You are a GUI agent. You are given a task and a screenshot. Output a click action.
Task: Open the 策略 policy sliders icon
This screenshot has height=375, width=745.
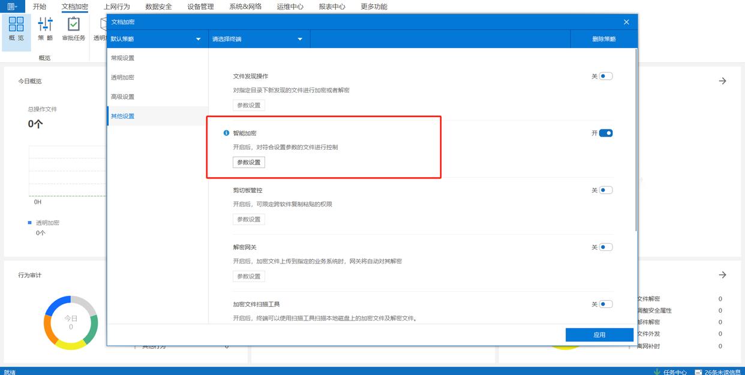(x=45, y=25)
